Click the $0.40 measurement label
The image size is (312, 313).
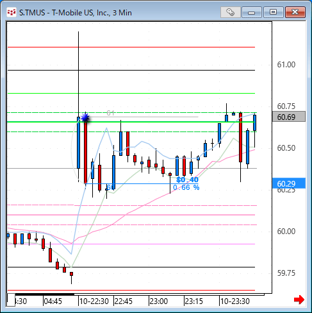pyautogui.click(x=187, y=180)
